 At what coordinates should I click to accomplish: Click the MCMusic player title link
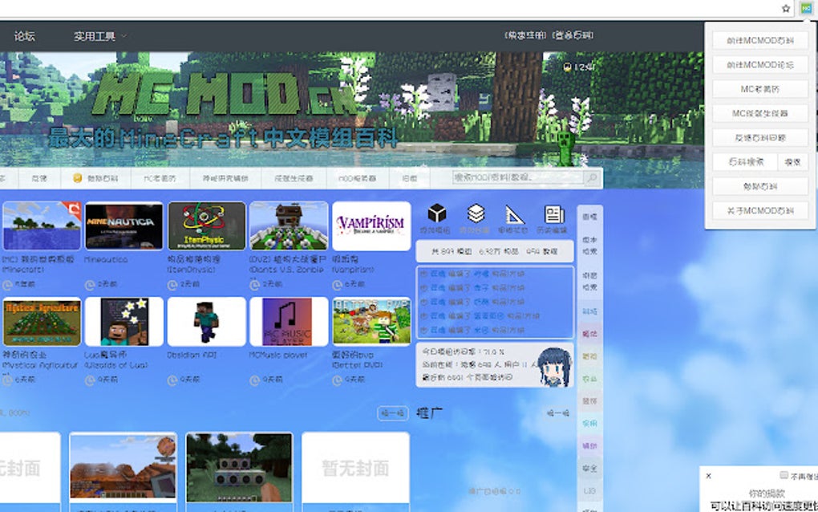pos(278,355)
